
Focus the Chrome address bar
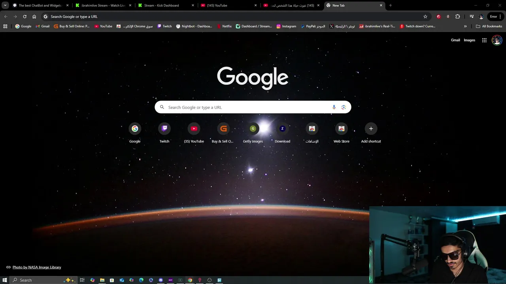(x=235, y=17)
